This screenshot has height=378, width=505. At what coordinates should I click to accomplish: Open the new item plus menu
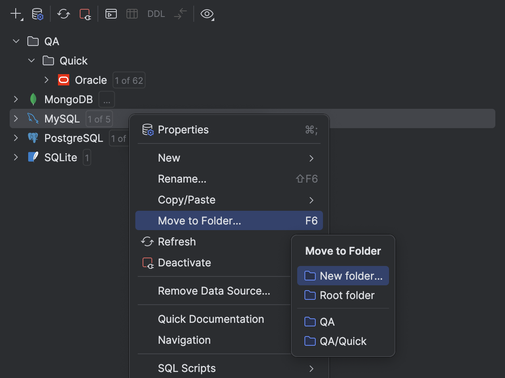click(x=14, y=14)
